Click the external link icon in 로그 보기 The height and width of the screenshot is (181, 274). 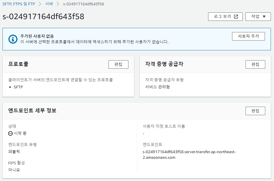(236, 17)
